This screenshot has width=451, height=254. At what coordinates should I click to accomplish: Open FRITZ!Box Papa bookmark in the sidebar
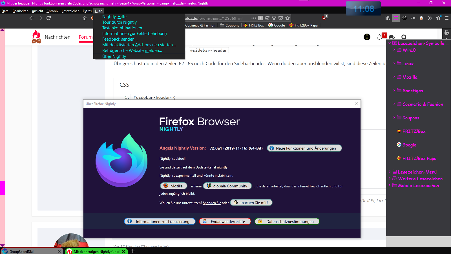click(419, 158)
